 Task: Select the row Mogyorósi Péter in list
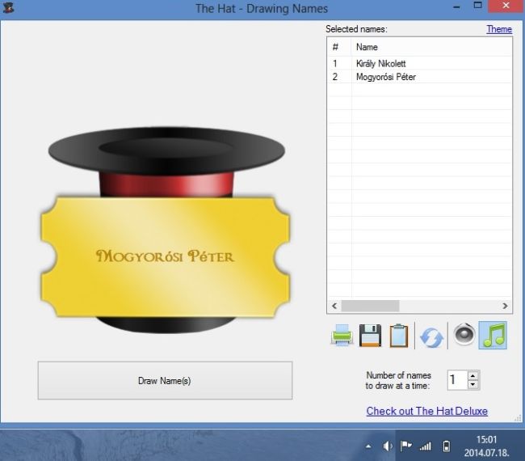tap(419, 77)
